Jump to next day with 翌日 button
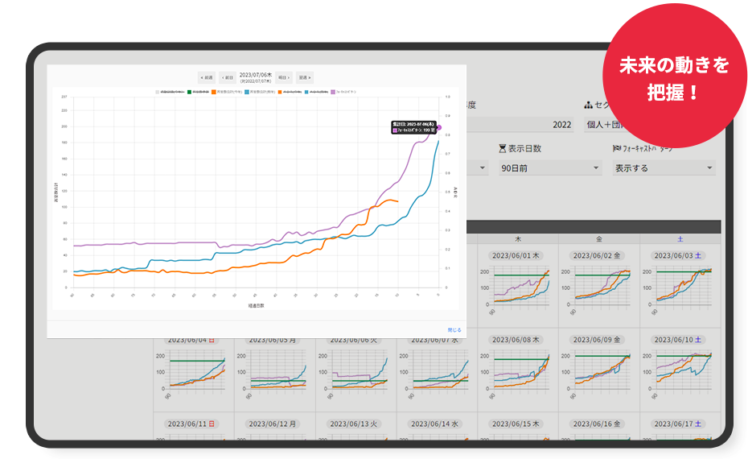The image size is (748, 459). tap(282, 78)
